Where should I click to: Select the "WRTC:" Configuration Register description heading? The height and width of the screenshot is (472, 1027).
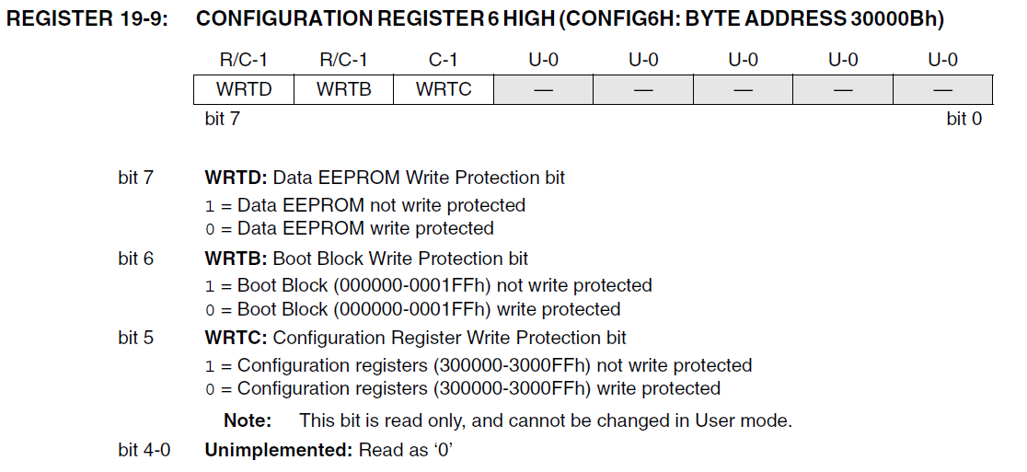236,338
